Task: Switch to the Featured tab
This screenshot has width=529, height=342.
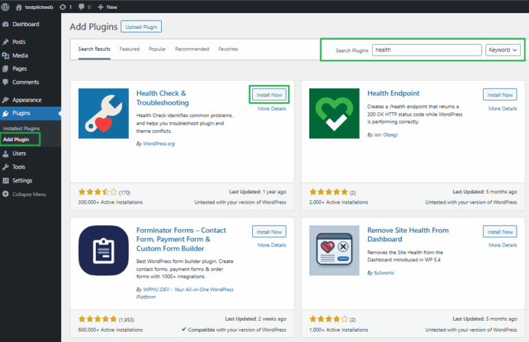Action: click(x=129, y=50)
